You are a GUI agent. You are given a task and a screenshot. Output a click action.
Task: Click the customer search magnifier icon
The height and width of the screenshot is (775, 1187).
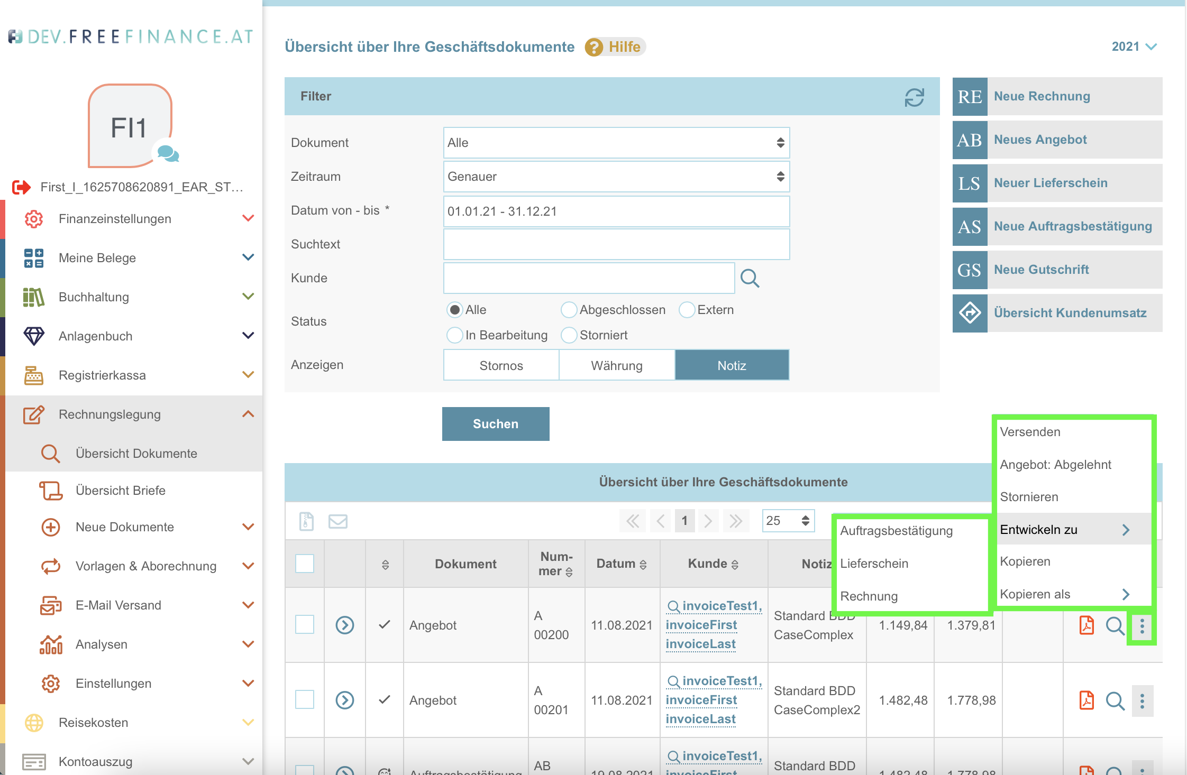[750, 278]
